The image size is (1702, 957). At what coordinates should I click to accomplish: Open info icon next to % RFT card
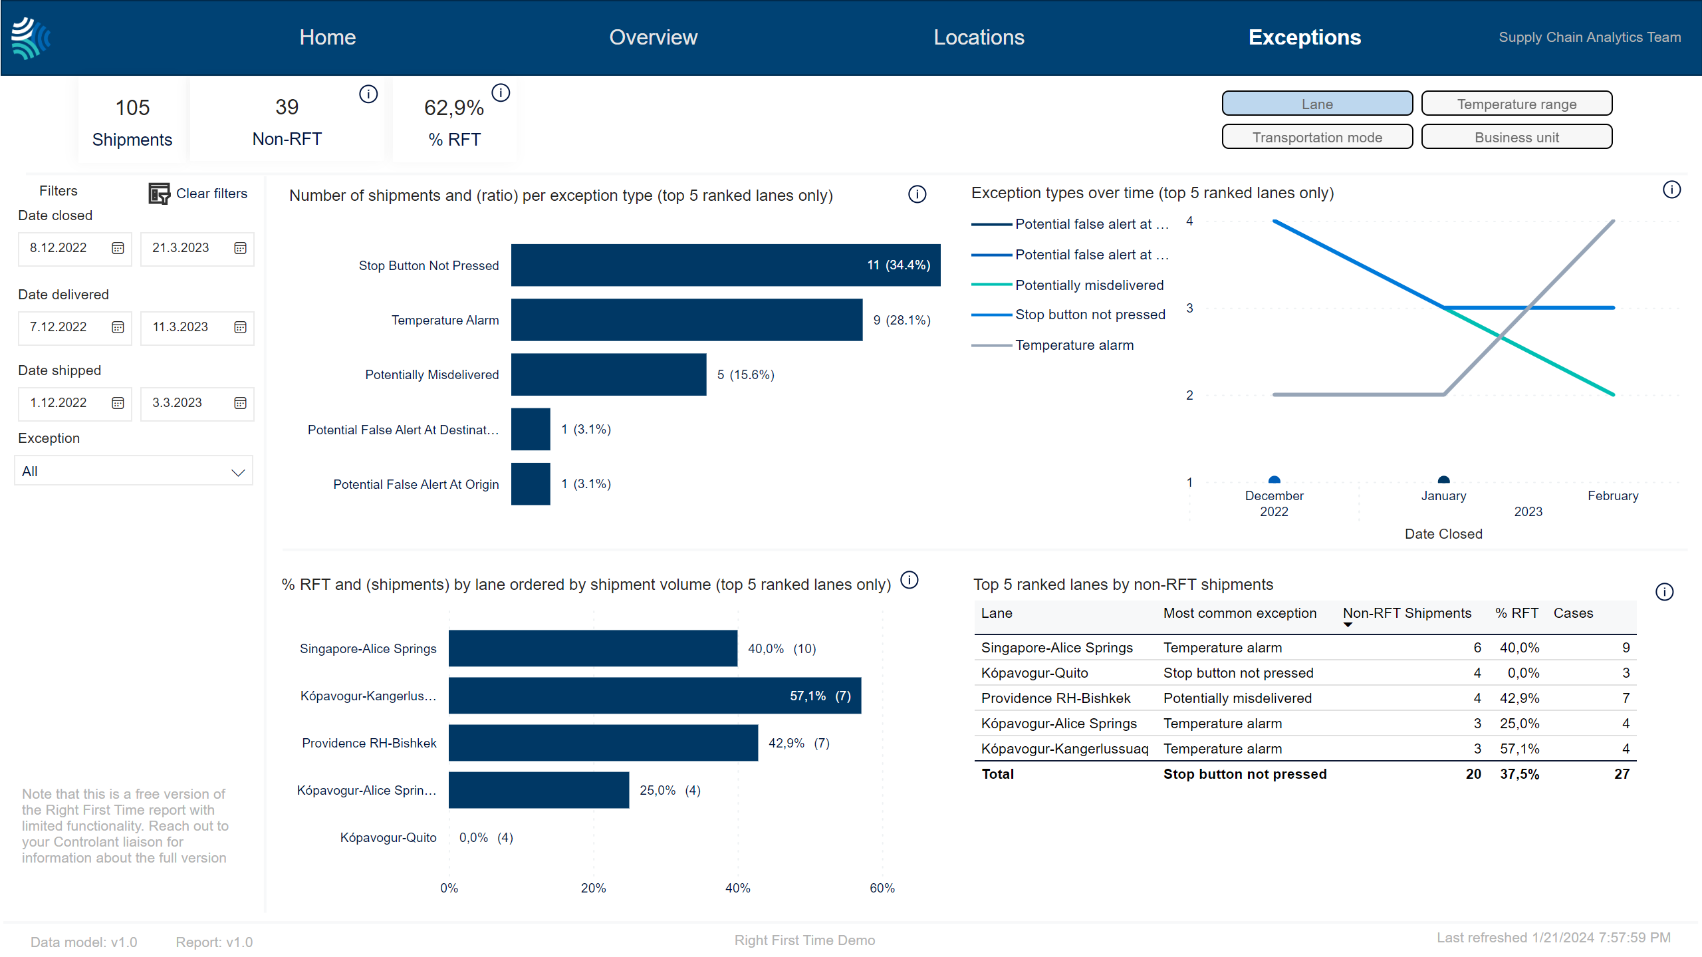pyautogui.click(x=501, y=92)
